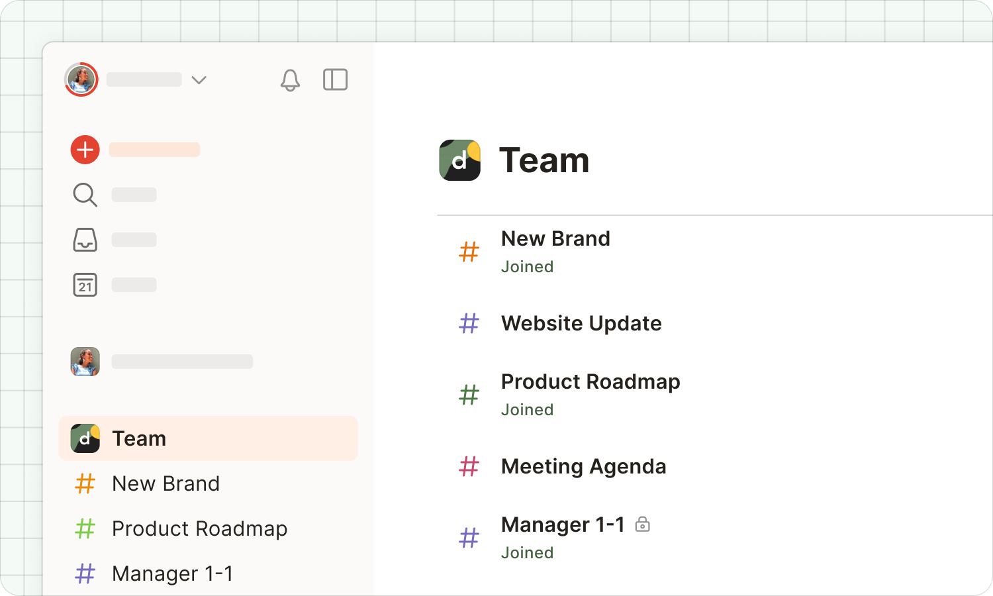Click orange hash icon of New Brand row

click(469, 252)
